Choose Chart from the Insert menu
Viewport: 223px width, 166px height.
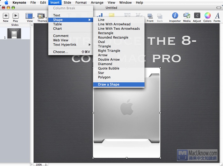pos(71,29)
